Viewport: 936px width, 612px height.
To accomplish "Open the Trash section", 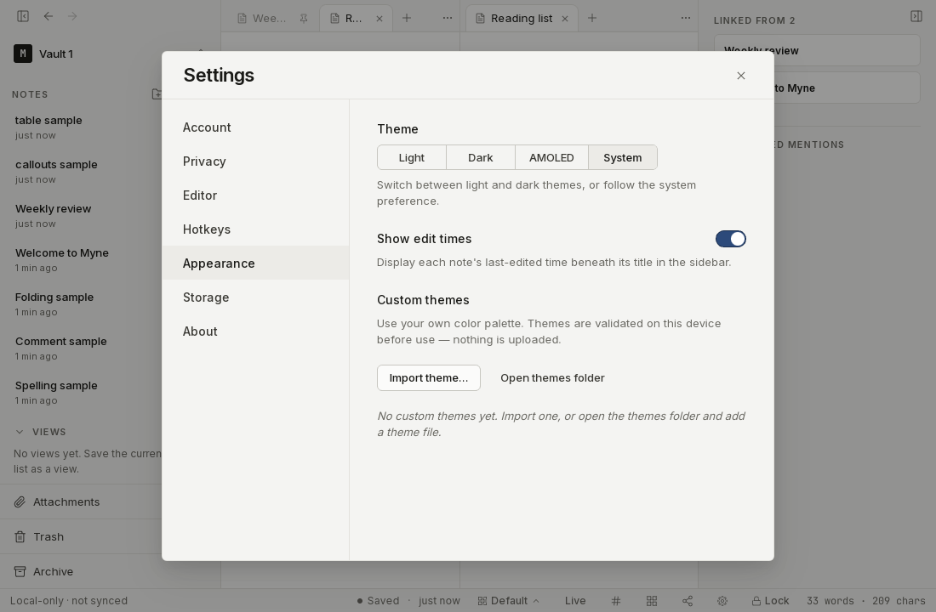I will [81, 537].
